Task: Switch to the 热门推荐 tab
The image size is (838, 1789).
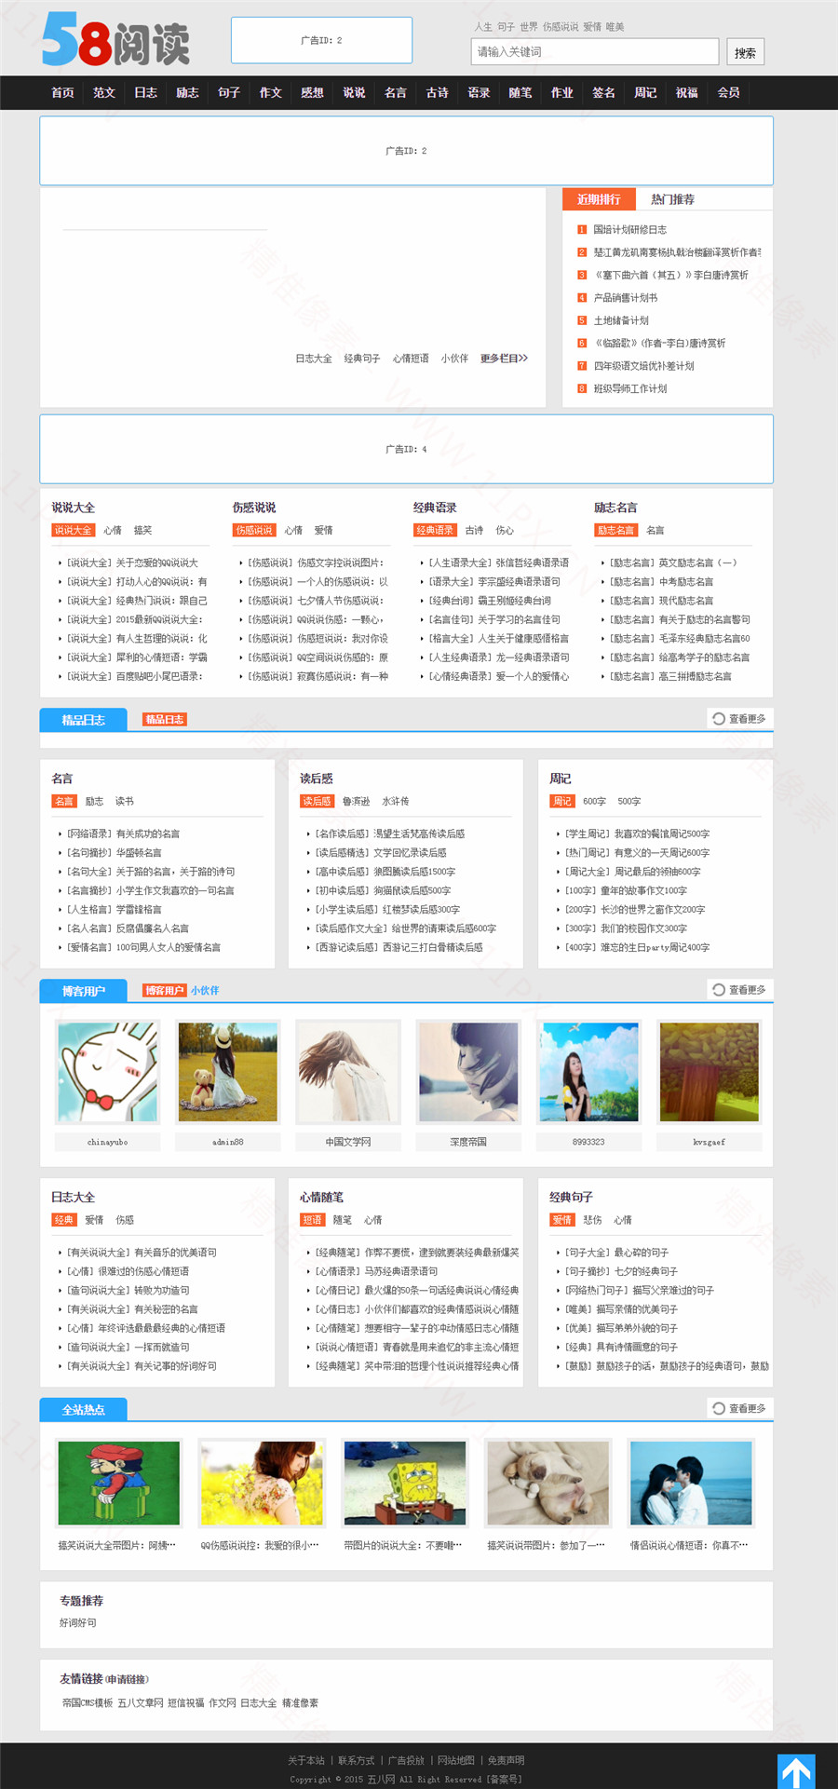Action: tap(672, 199)
